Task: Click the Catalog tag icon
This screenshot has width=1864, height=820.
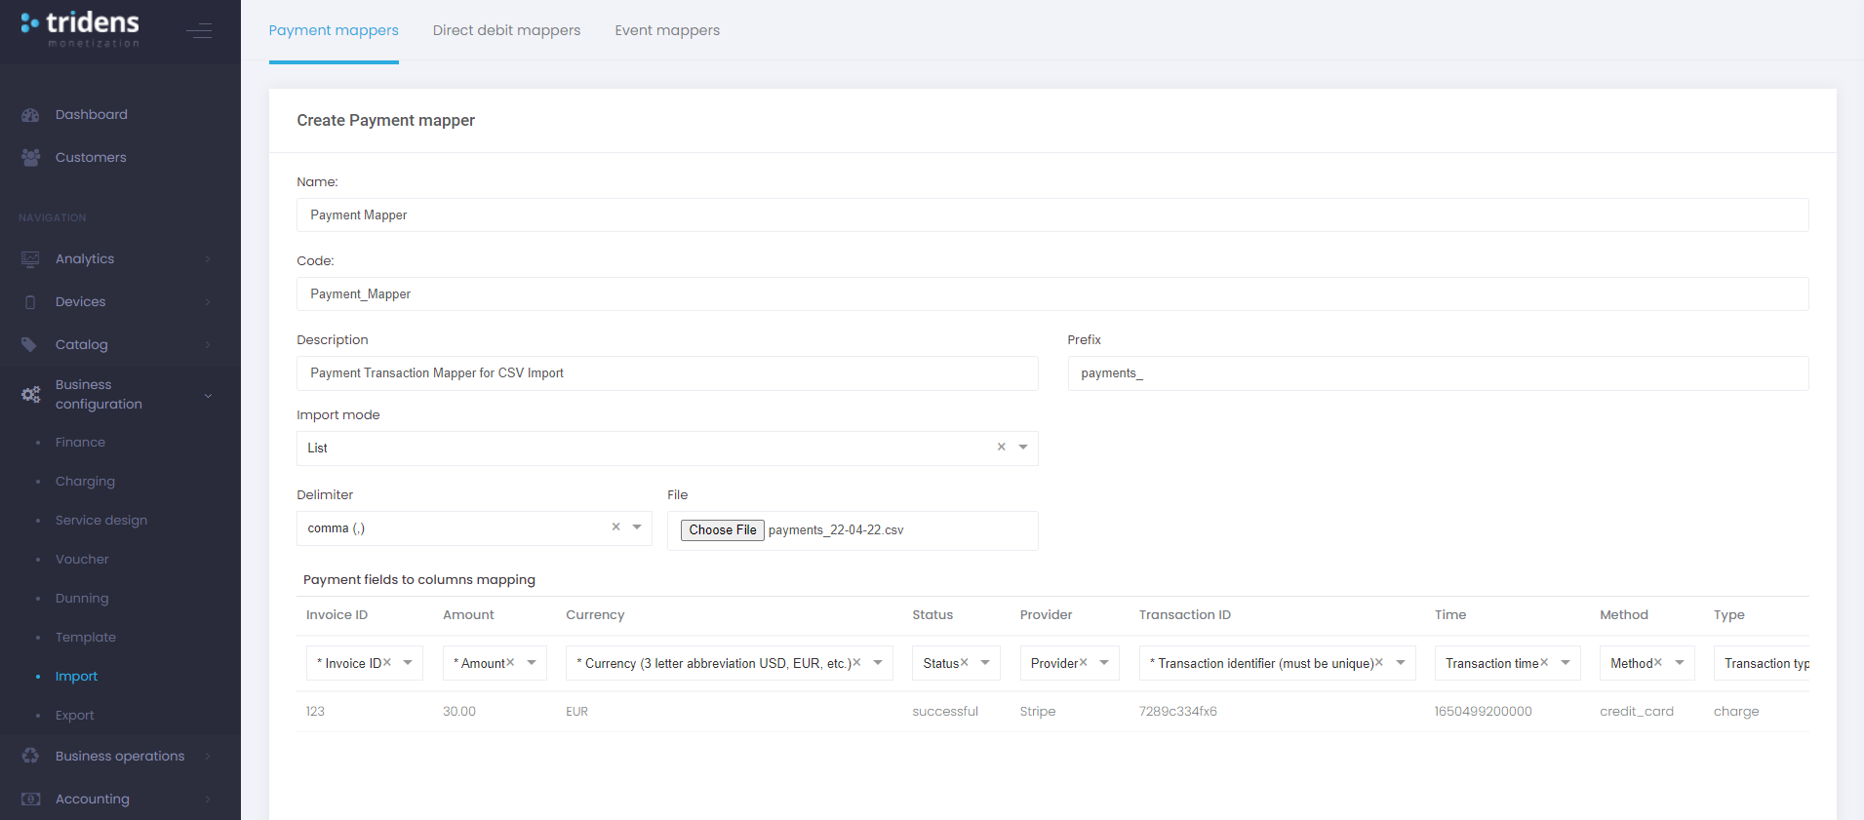Action: (x=30, y=345)
